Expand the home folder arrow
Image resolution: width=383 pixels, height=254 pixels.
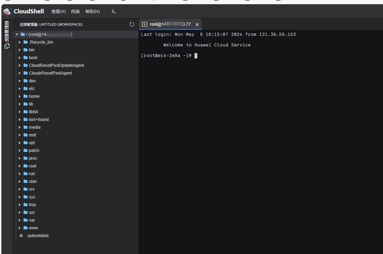[x=19, y=96]
